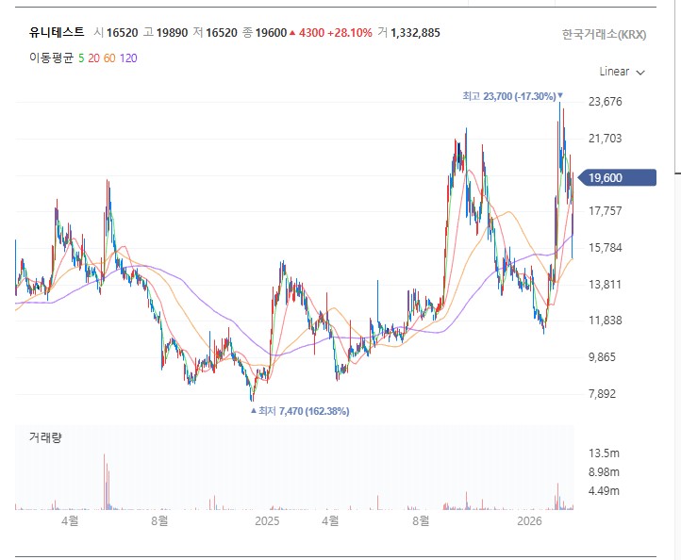Click the 9,865 price axis label

(602, 357)
